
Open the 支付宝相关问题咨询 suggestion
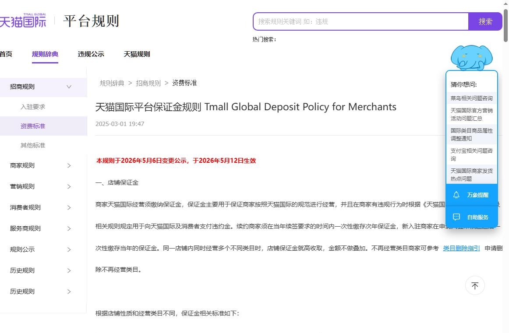click(x=471, y=154)
